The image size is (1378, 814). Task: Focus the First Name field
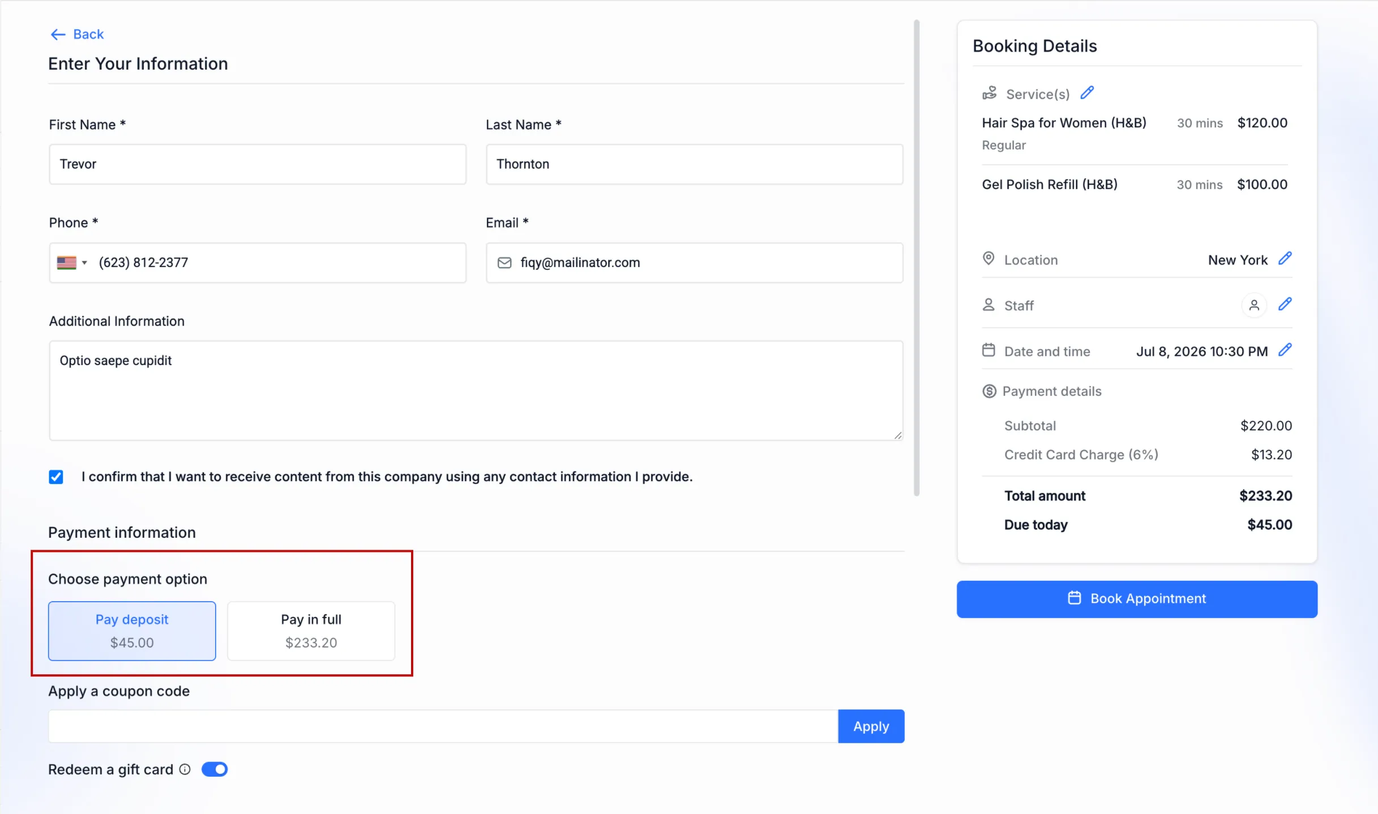pos(258,164)
